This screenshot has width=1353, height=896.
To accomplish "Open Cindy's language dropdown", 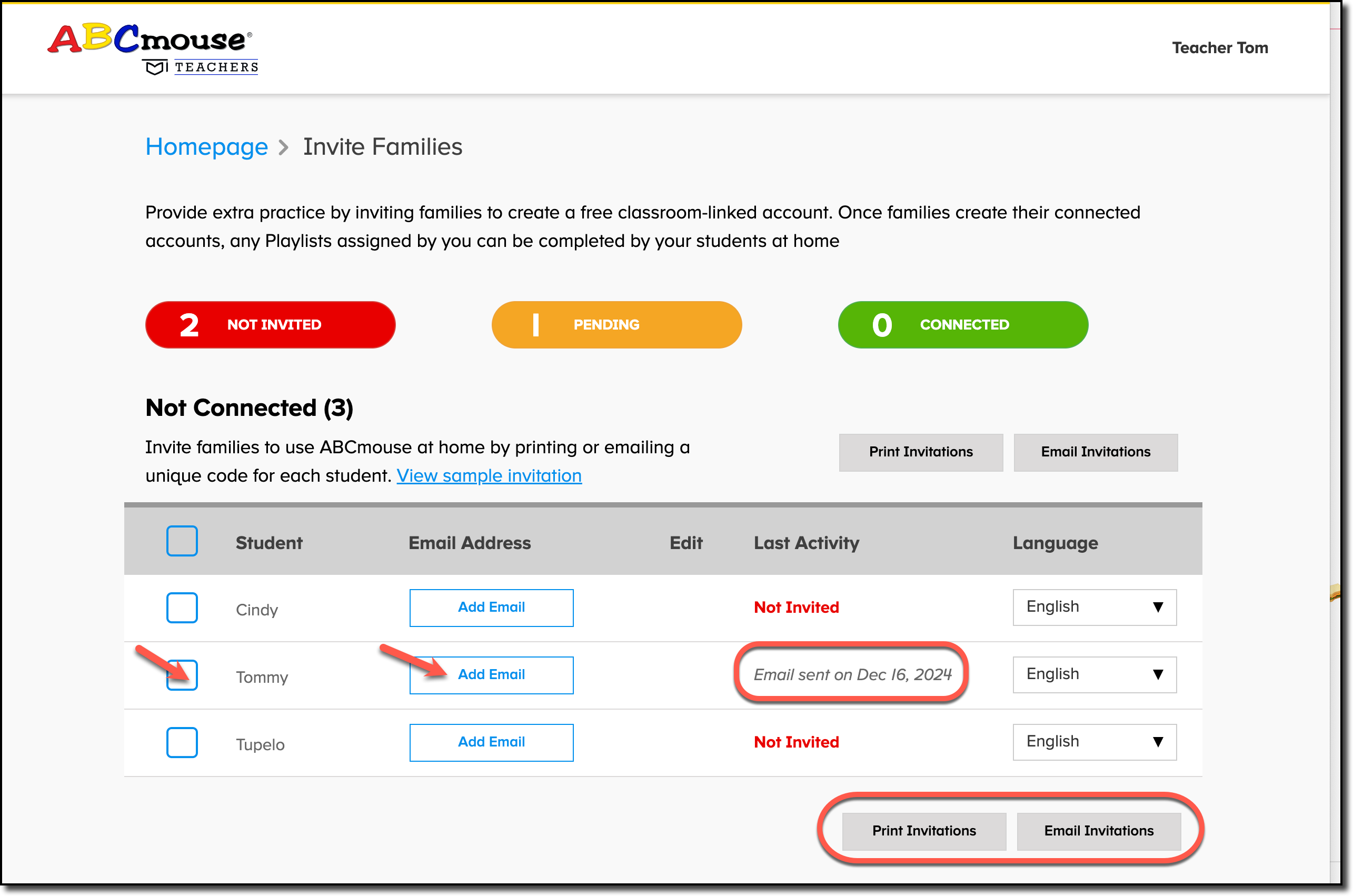I will (x=1095, y=607).
